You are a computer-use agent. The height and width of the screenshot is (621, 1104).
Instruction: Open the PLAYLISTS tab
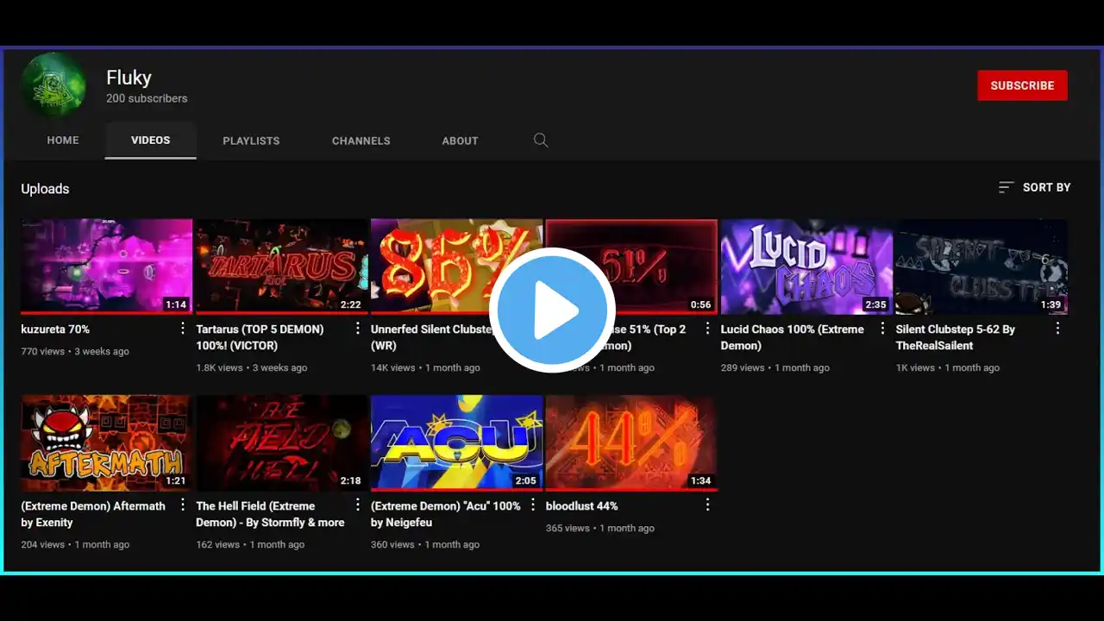pyautogui.click(x=251, y=141)
